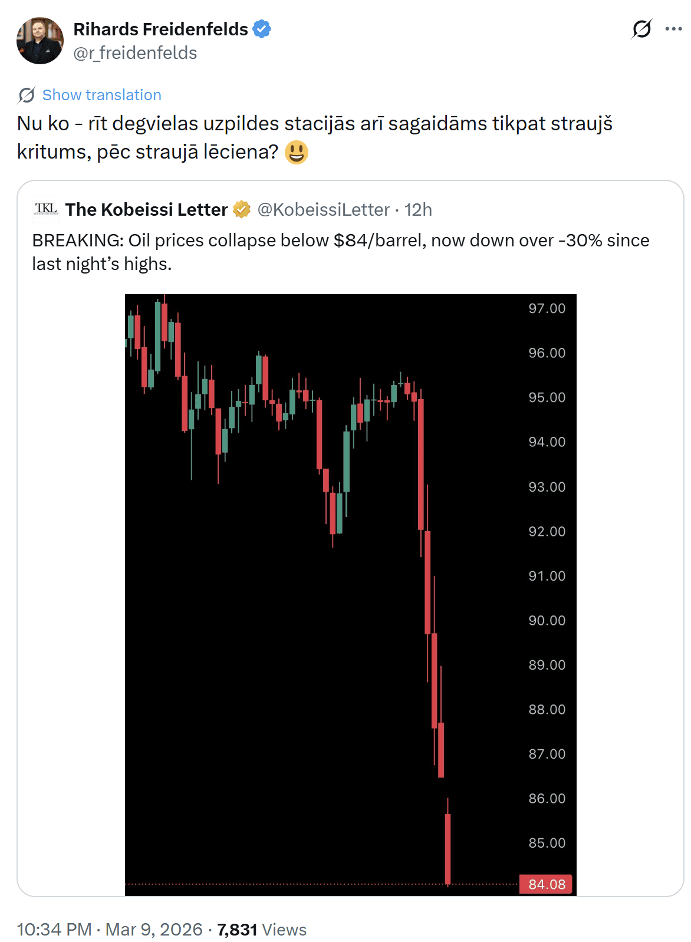Open Rihards Freidenfelds profile picture
691x942 pixels.
(x=40, y=41)
